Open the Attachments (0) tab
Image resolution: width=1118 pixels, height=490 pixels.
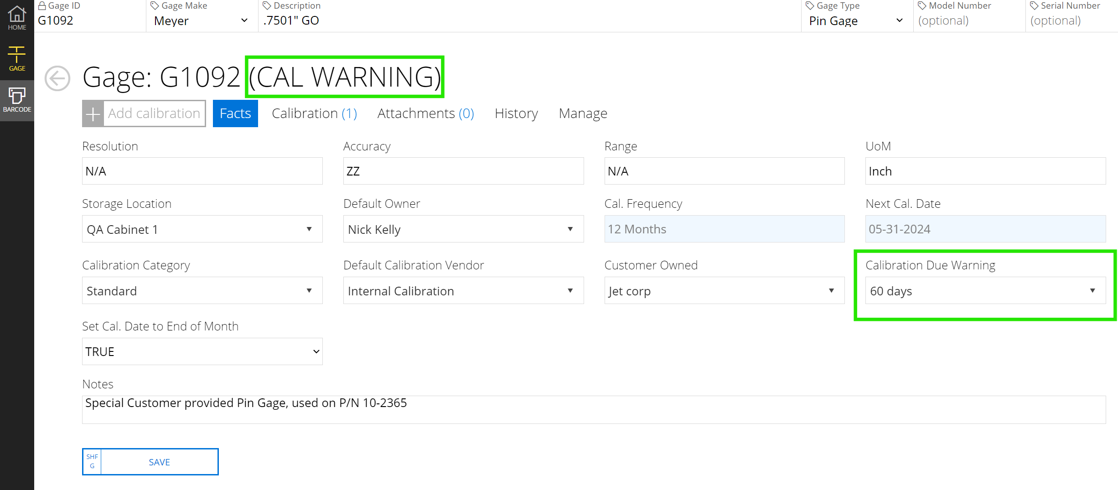(426, 113)
